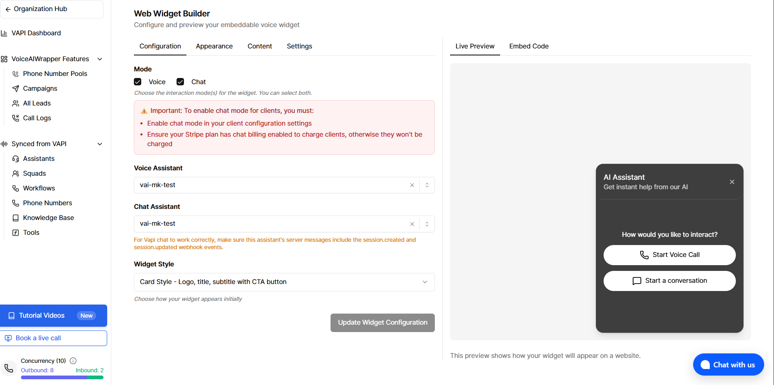The width and height of the screenshot is (774, 385).
Task: Click the Phone Number Pools sidebar icon
Action: [x=16, y=74]
